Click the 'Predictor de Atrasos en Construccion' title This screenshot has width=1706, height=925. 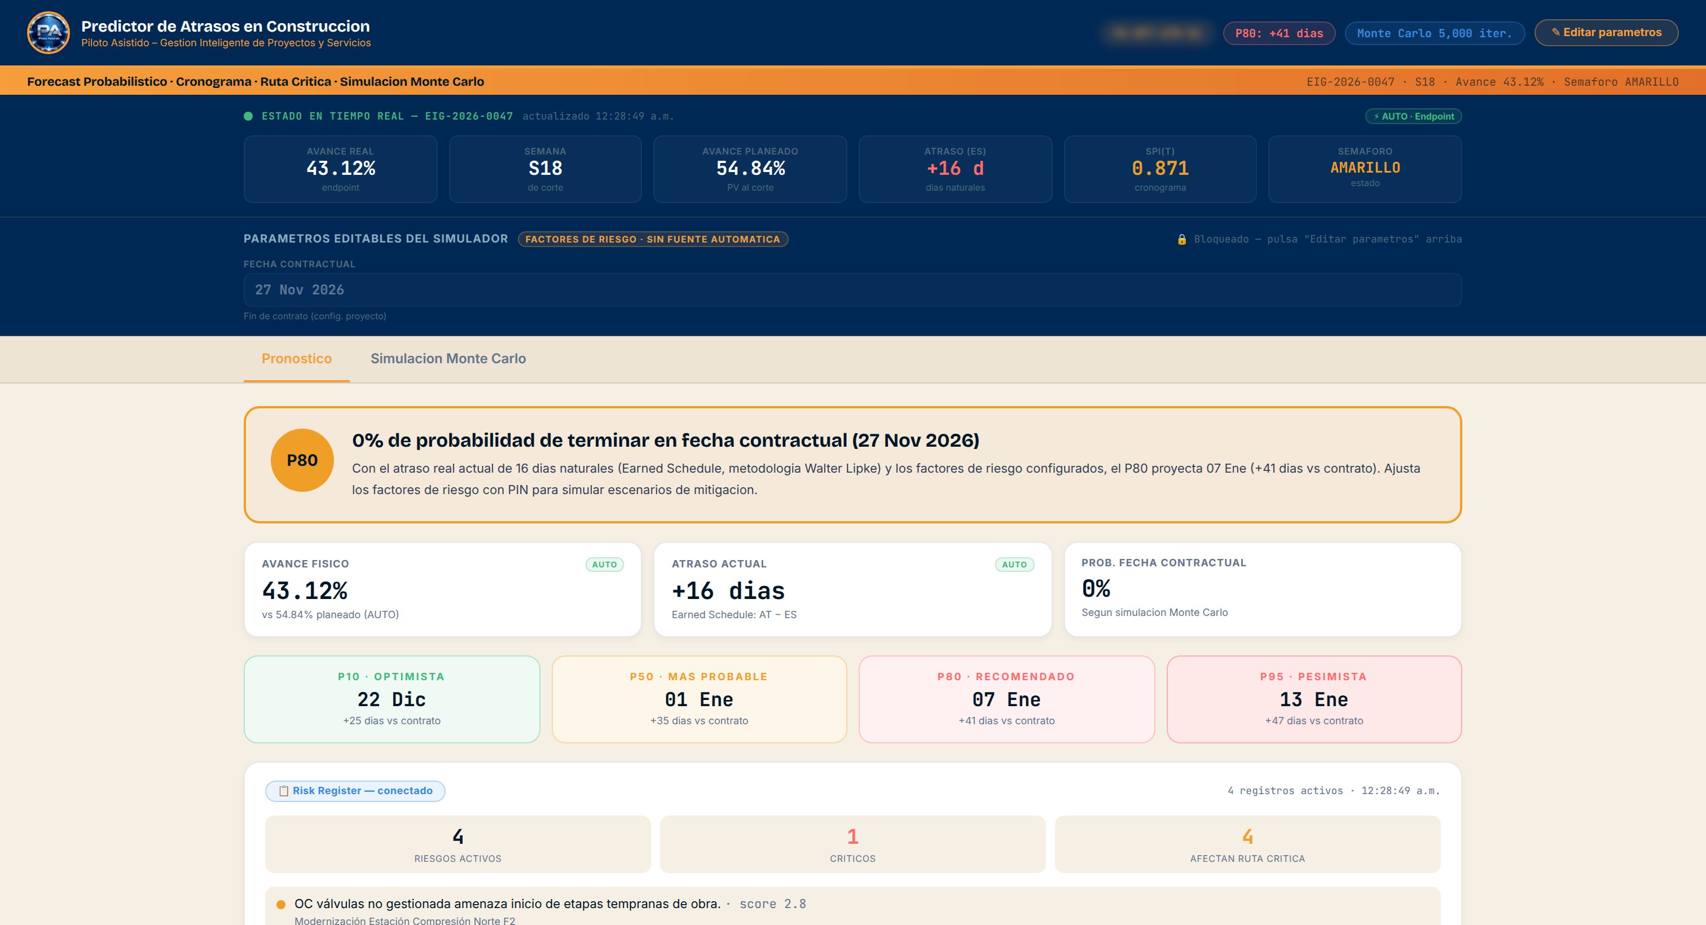click(225, 27)
